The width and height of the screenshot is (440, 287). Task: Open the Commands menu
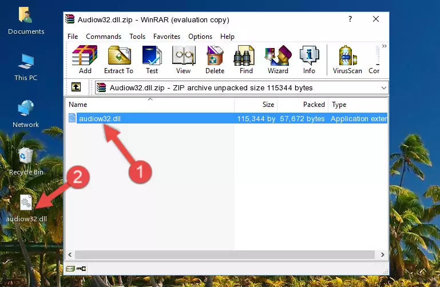(x=104, y=37)
